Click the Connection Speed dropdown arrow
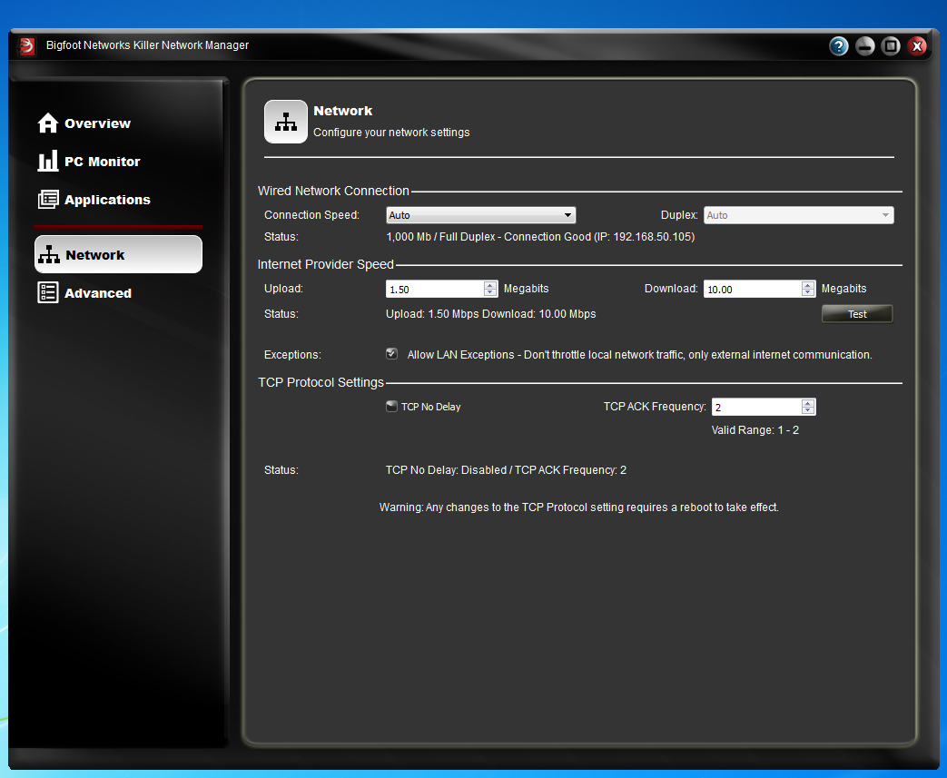The image size is (947, 778). [x=567, y=215]
